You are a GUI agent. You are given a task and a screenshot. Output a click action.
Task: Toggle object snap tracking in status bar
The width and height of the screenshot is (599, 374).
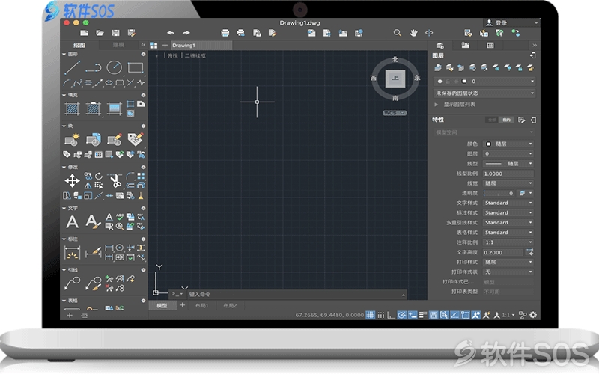coord(454,315)
